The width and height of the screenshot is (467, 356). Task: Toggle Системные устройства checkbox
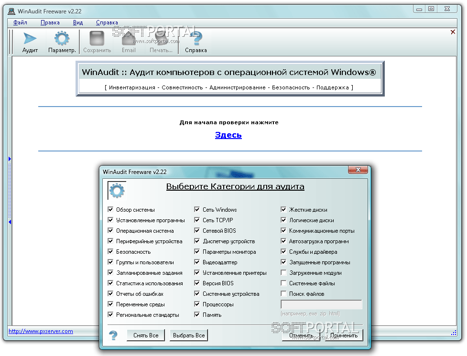click(197, 293)
